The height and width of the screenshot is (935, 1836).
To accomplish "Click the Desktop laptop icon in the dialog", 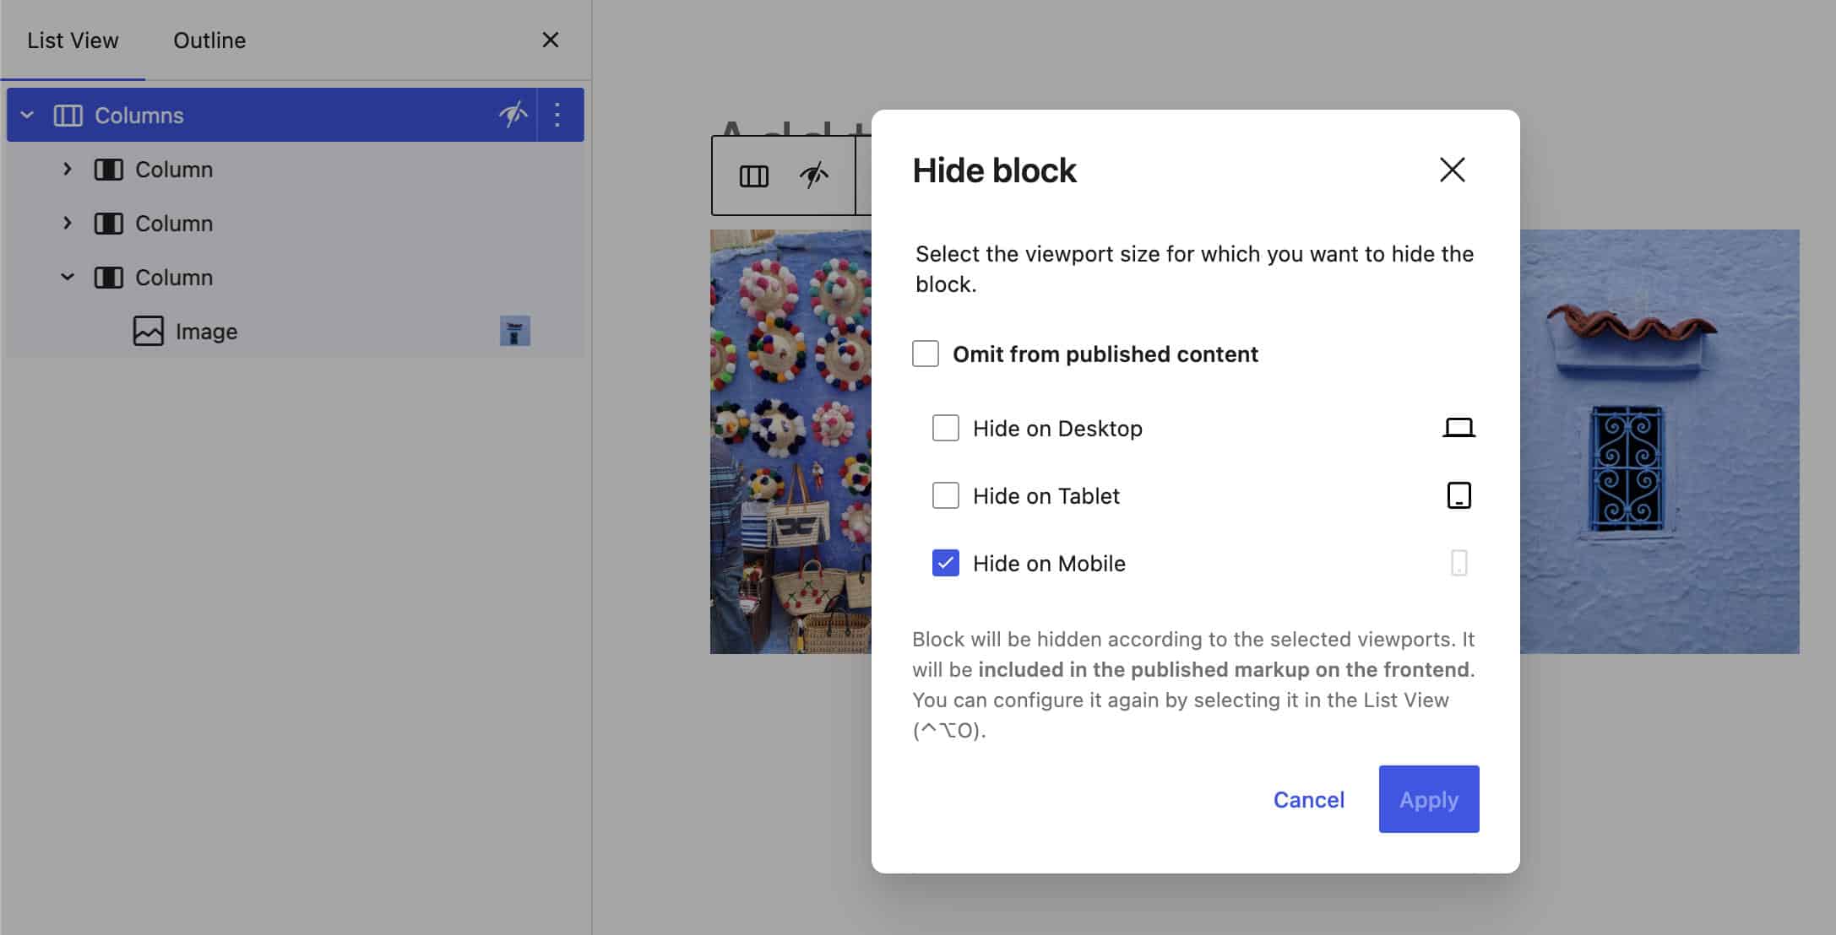I will [1459, 428].
